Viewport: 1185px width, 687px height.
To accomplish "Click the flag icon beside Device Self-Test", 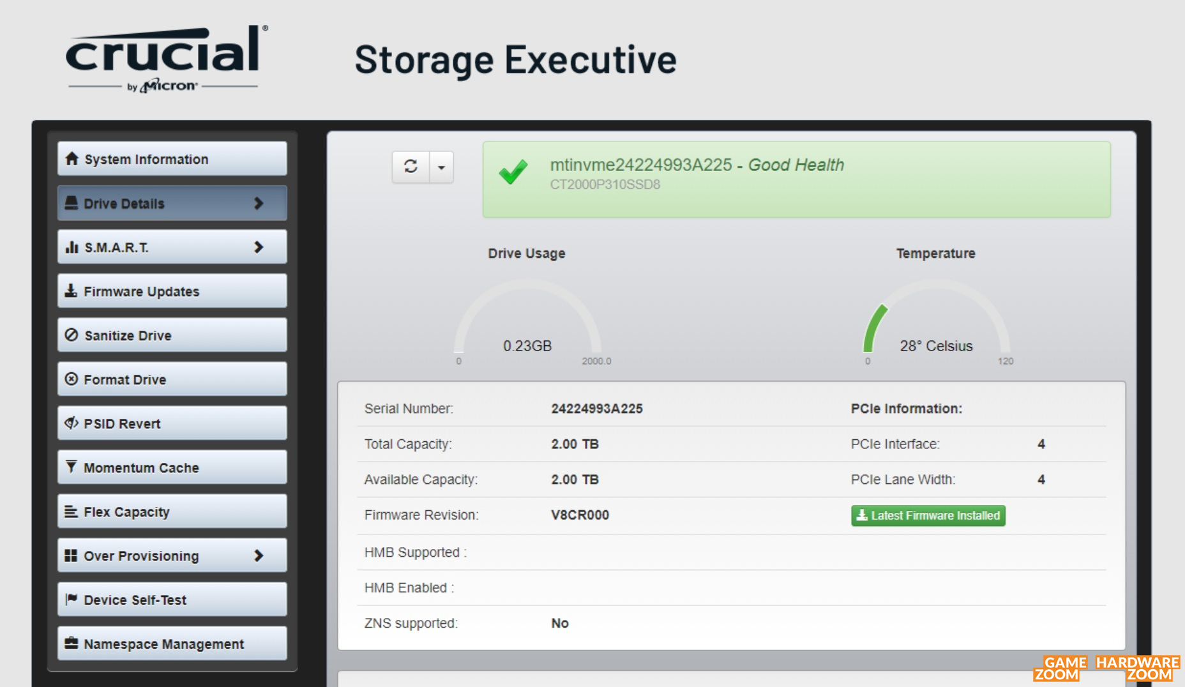I will point(72,599).
